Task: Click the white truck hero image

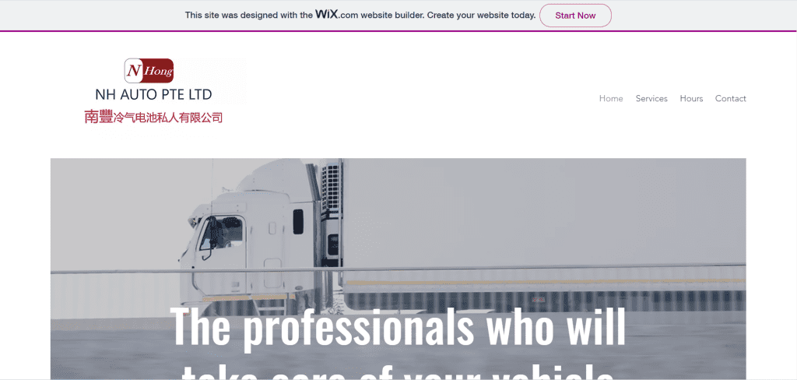Action: point(398,269)
